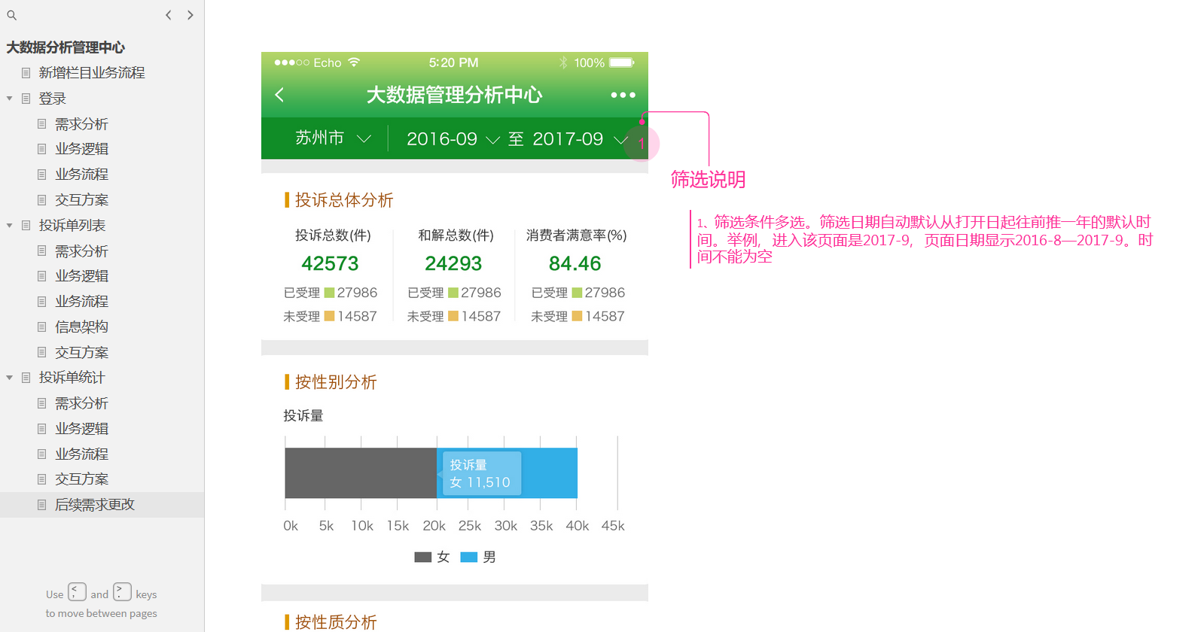Open 交互方案 under 投诉单列表

[x=81, y=352]
